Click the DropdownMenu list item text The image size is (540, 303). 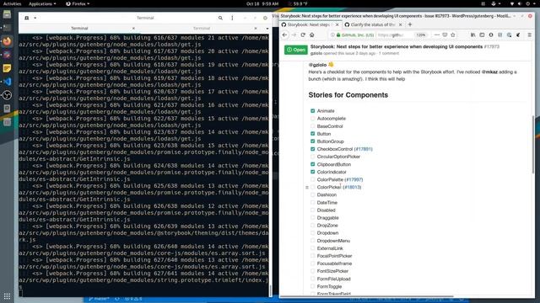tap(333, 241)
